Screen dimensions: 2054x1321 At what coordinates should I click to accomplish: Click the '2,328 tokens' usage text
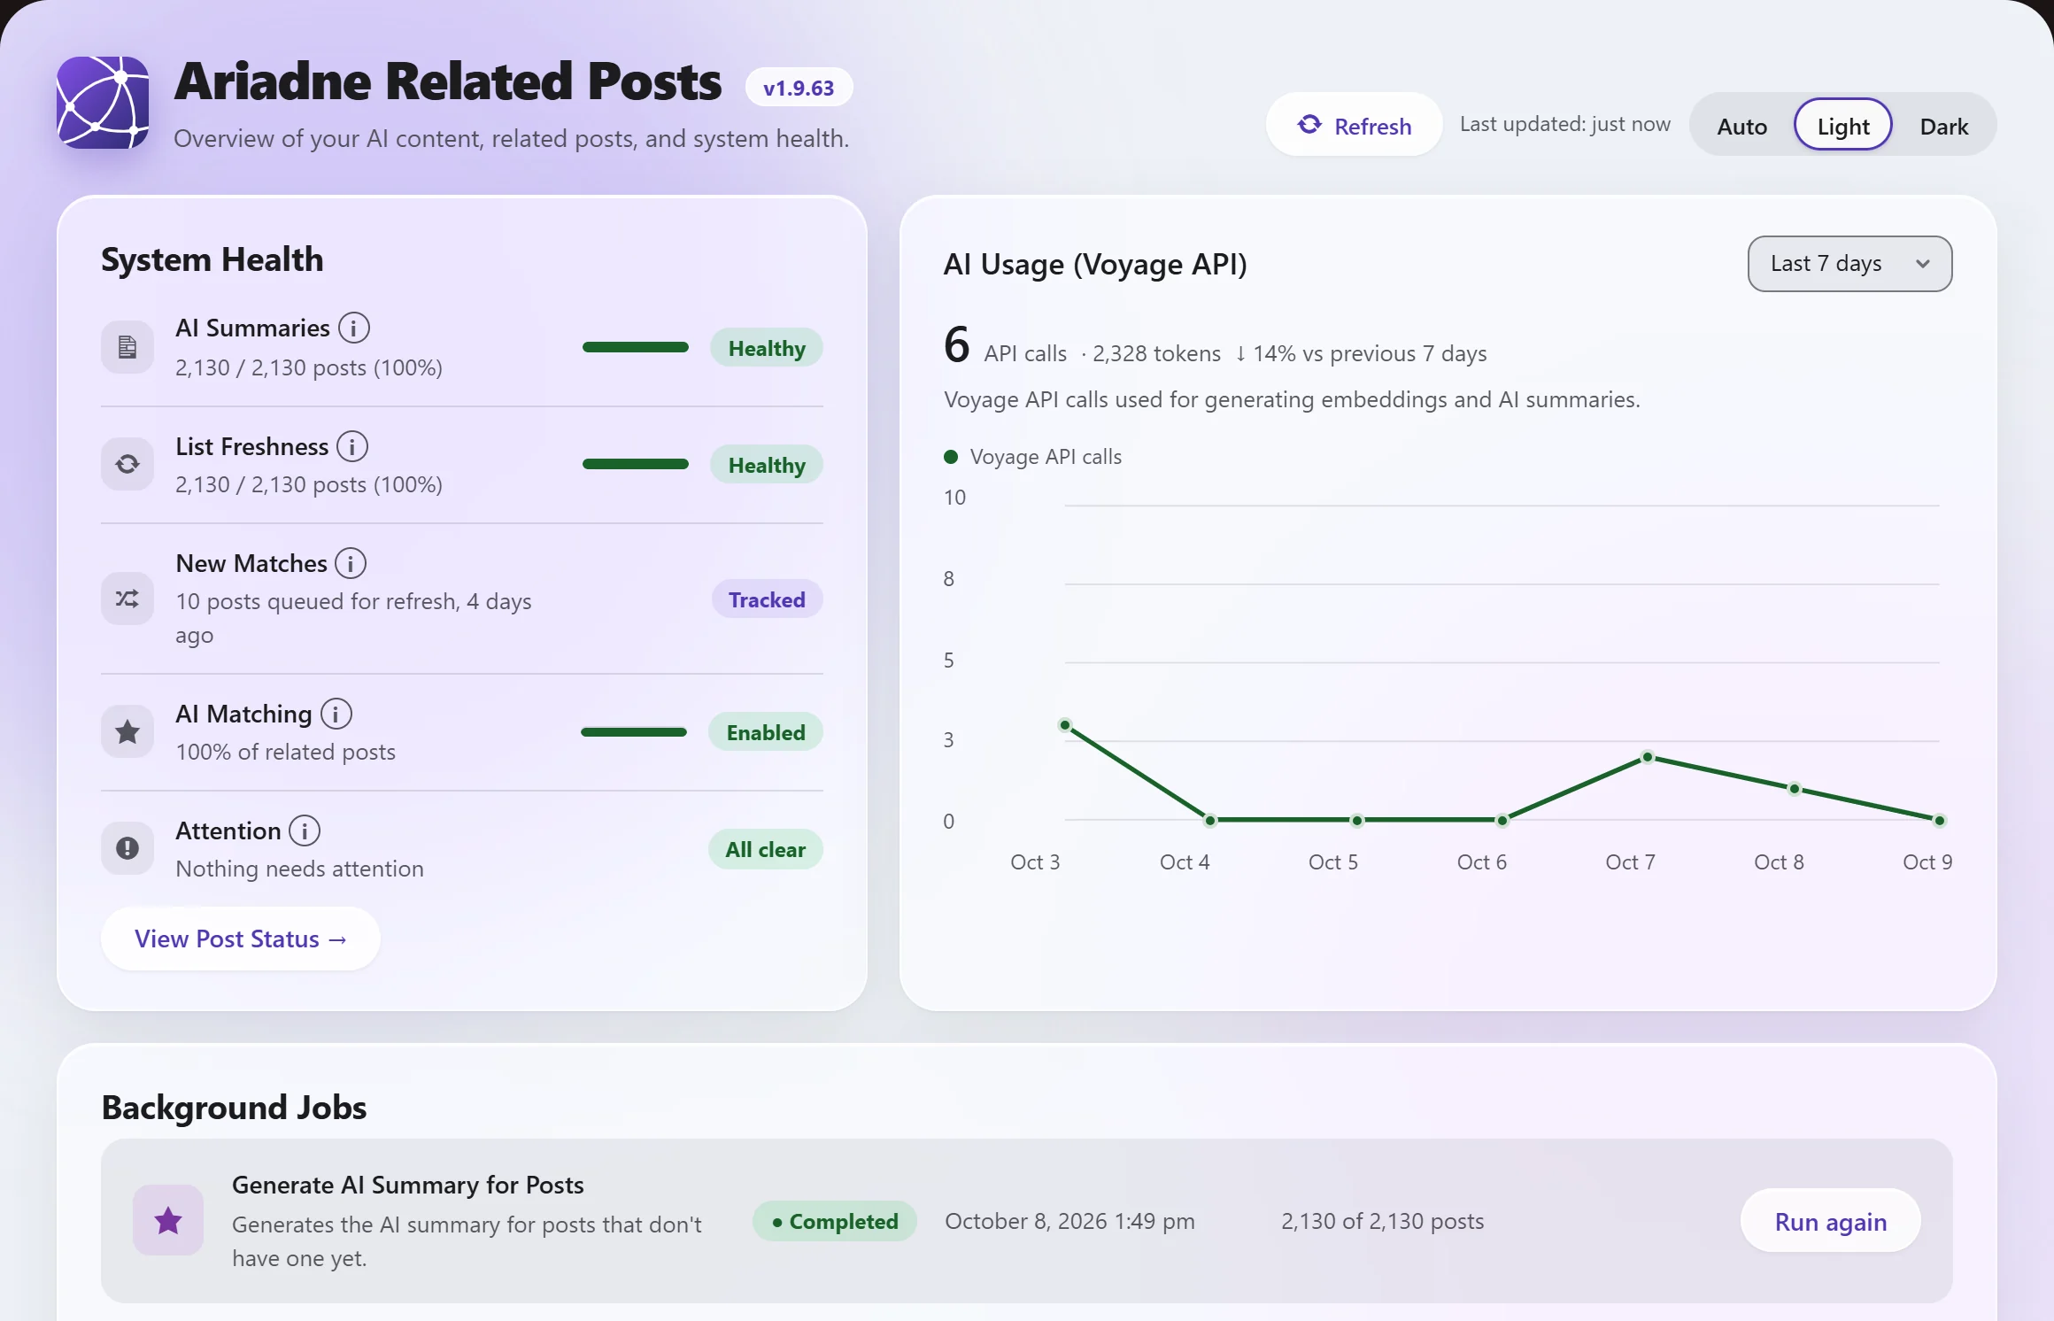pos(1156,353)
